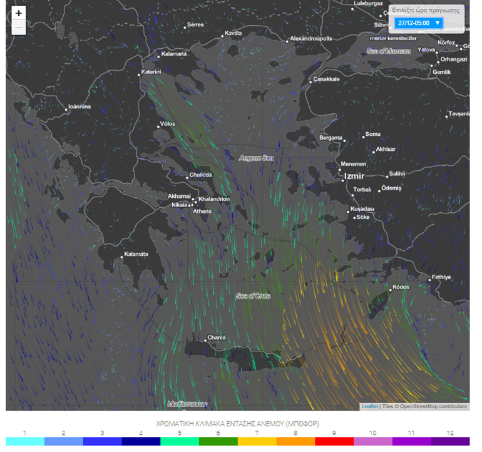Open the forecast time dropdown 27/12-05:00
Viewport: 482px width, 452px height.
[x=419, y=23]
